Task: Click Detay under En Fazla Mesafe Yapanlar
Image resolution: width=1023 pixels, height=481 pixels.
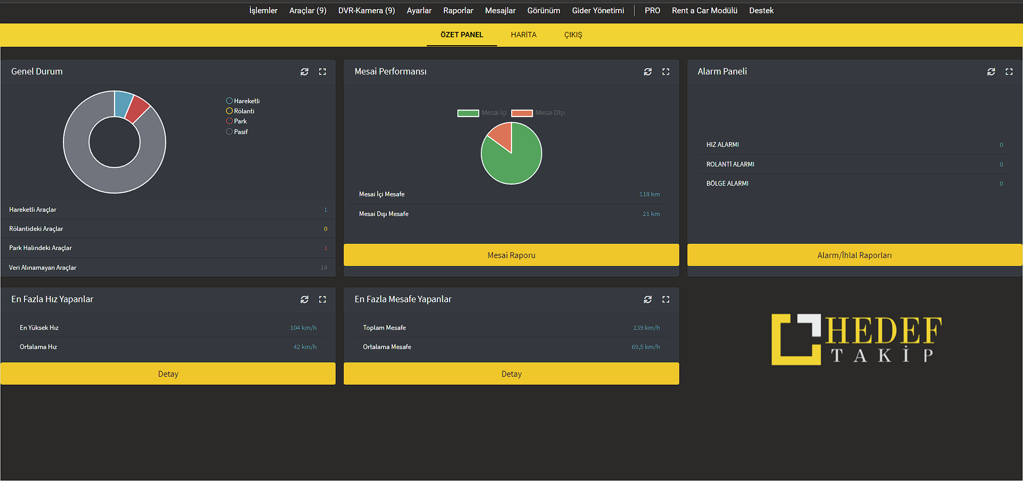Action: pyautogui.click(x=511, y=374)
